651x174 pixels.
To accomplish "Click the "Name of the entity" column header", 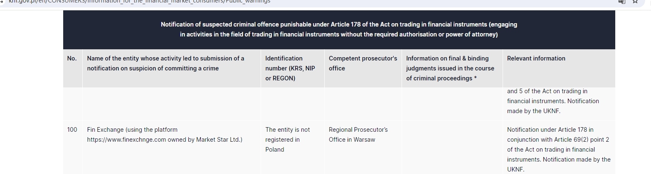I will tap(165, 63).
